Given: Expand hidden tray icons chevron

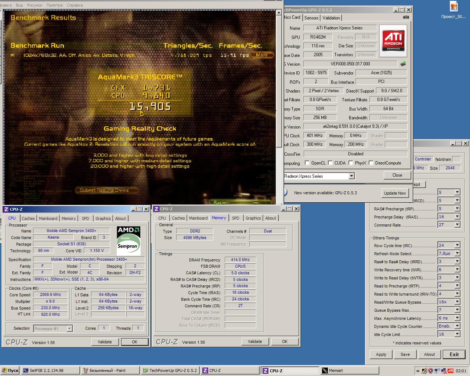Looking at the screenshot, I should (x=418, y=371).
